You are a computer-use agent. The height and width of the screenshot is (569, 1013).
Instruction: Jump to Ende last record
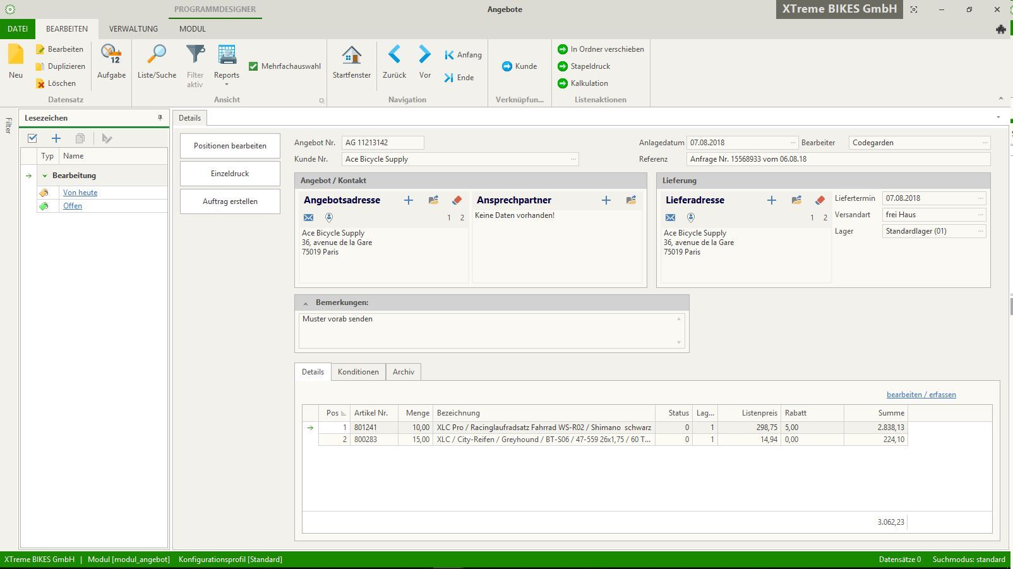[459, 78]
